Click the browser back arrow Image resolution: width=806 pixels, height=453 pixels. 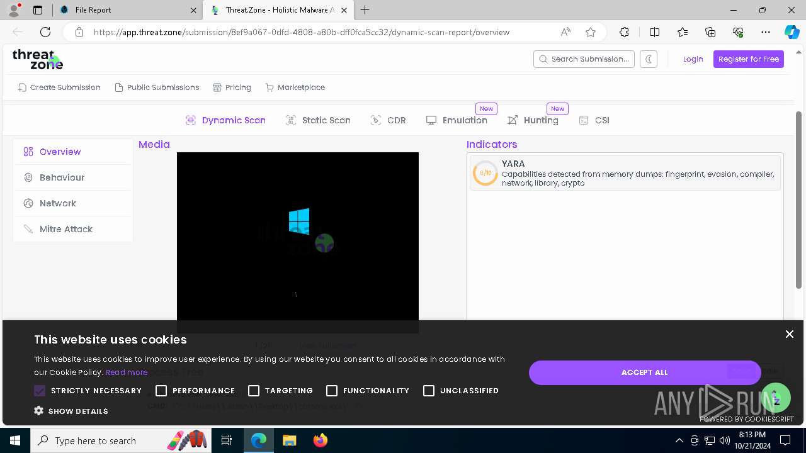[x=18, y=32]
